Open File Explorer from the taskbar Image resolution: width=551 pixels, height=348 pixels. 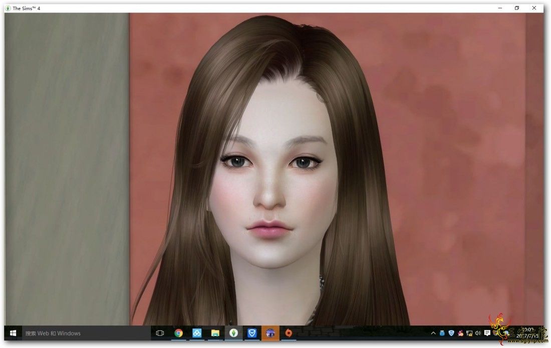pyautogui.click(x=215, y=333)
